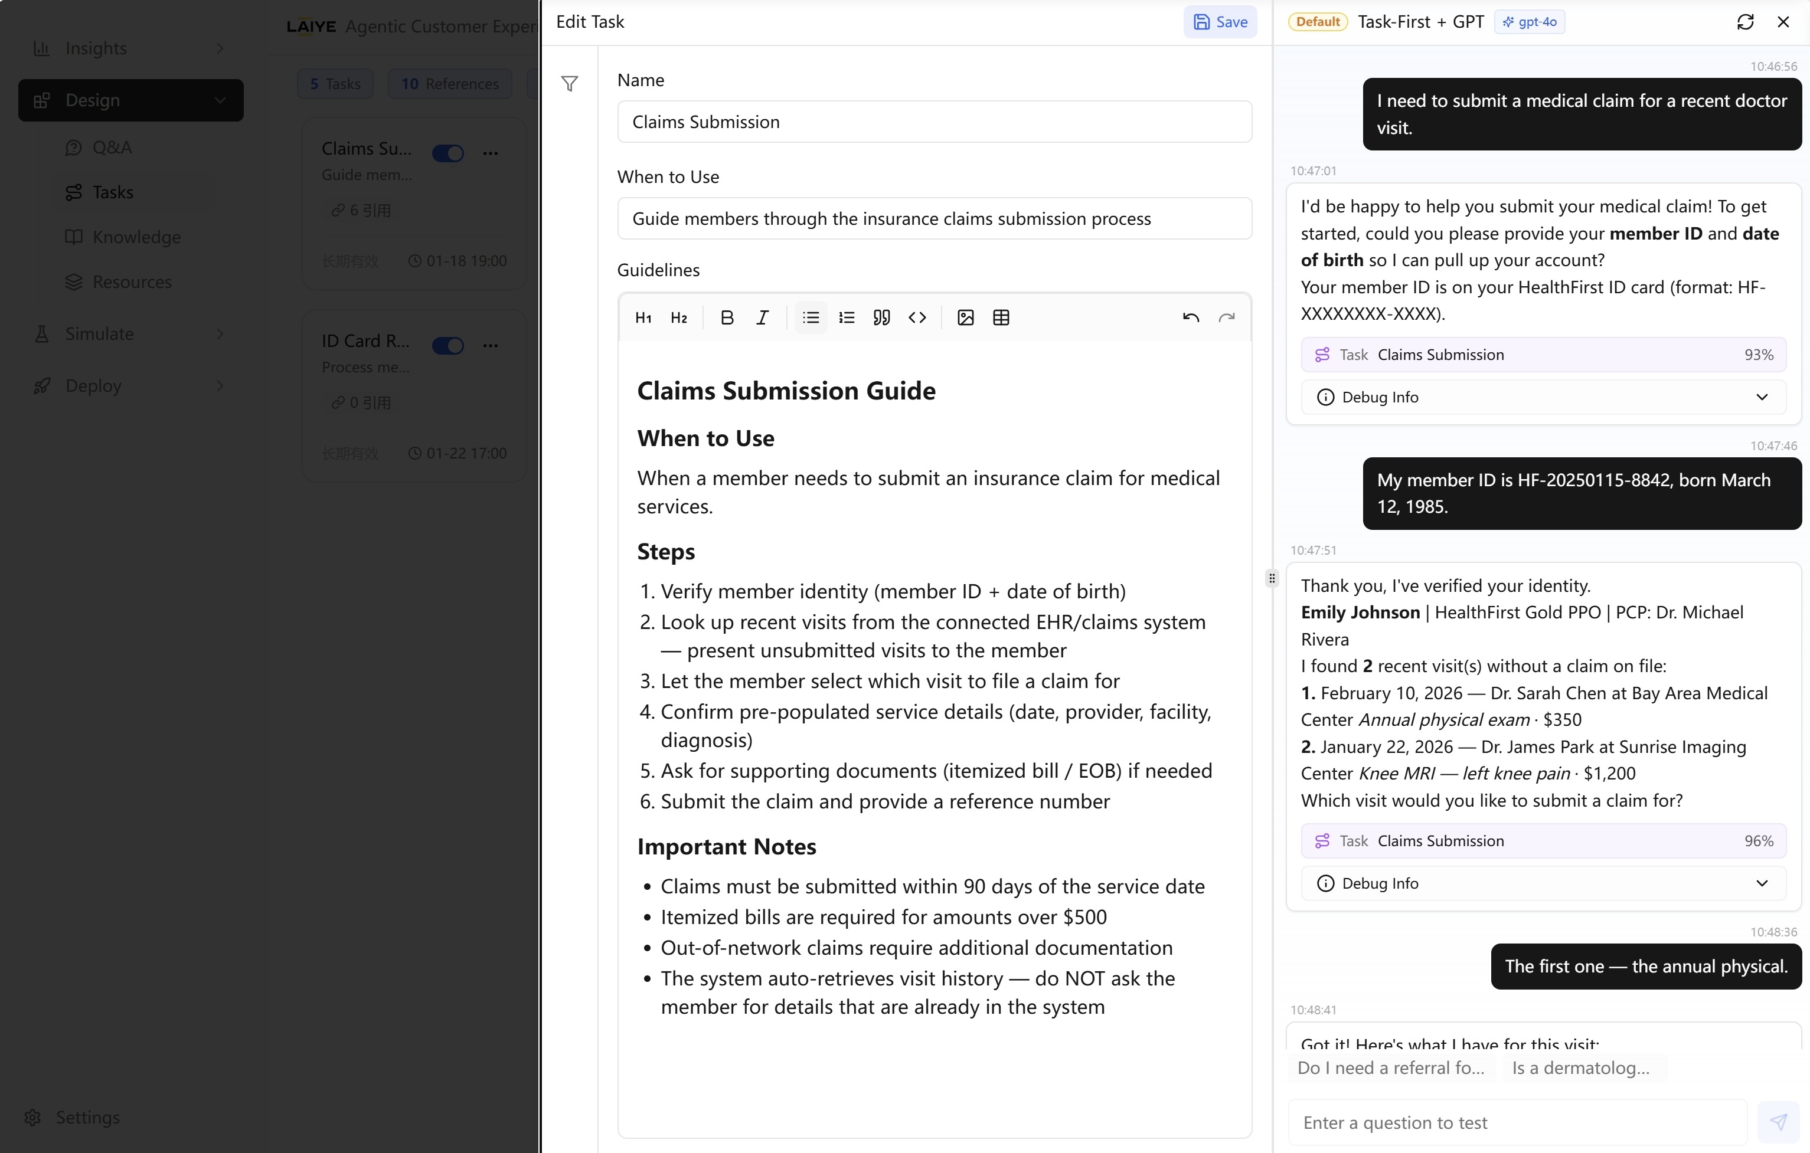Disable the ID Card task toggle
Image resolution: width=1810 pixels, height=1153 pixels.
448,346
